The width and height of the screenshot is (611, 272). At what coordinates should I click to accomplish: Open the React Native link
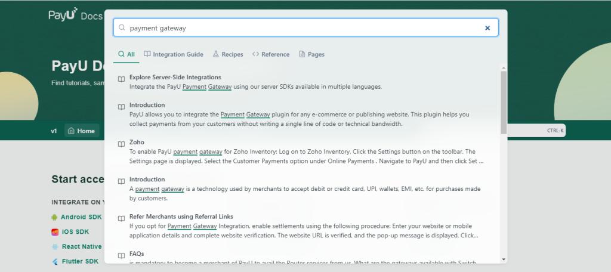tap(82, 247)
